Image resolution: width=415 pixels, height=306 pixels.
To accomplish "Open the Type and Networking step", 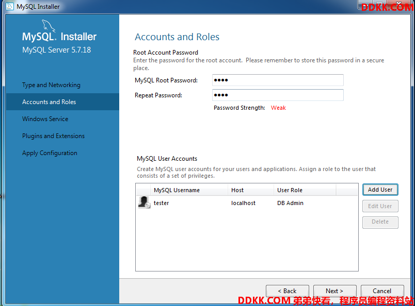I will (51, 85).
